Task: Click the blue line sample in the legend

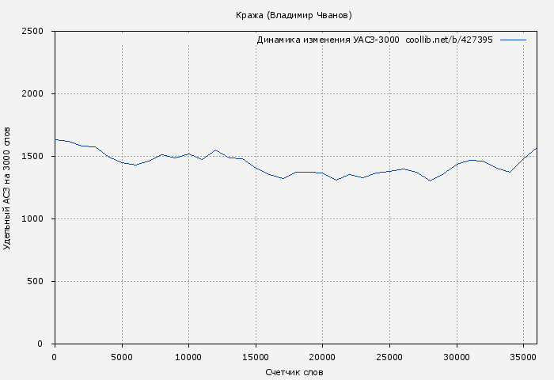Action: (513, 40)
